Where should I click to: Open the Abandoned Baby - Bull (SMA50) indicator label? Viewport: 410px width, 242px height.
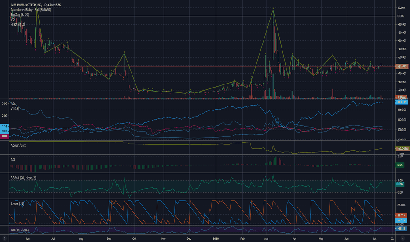(x=31, y=10)
